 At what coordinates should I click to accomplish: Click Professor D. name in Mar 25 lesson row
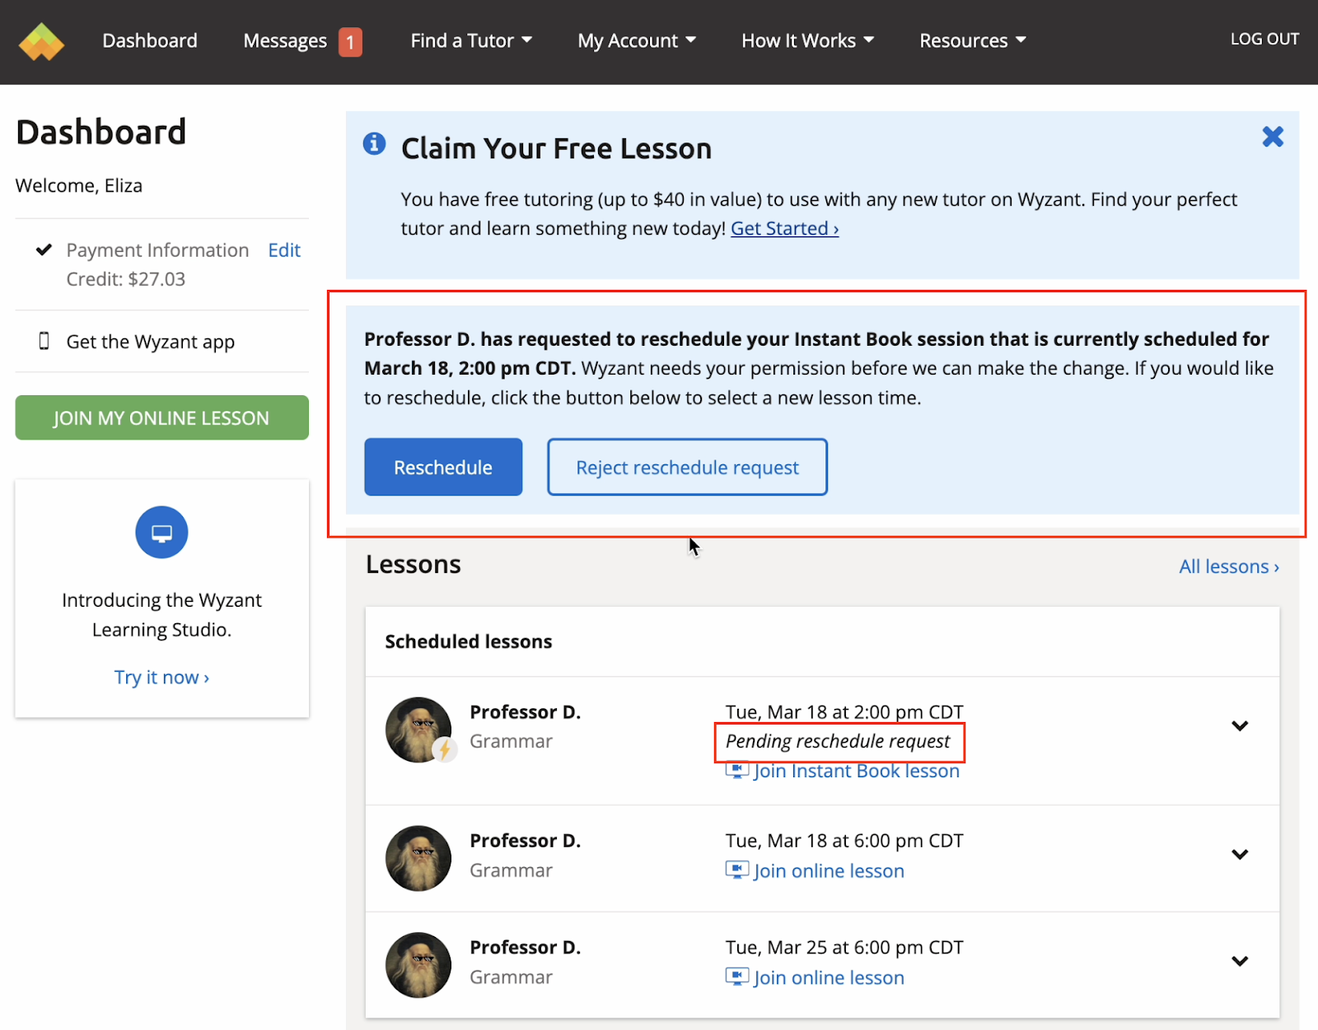click(x=526, y=948)
